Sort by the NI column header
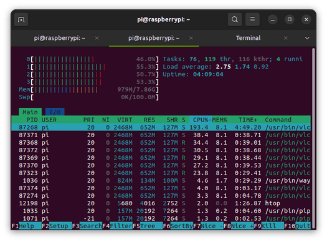The height and width of the screenshot is (242, 327). point(106,120)
